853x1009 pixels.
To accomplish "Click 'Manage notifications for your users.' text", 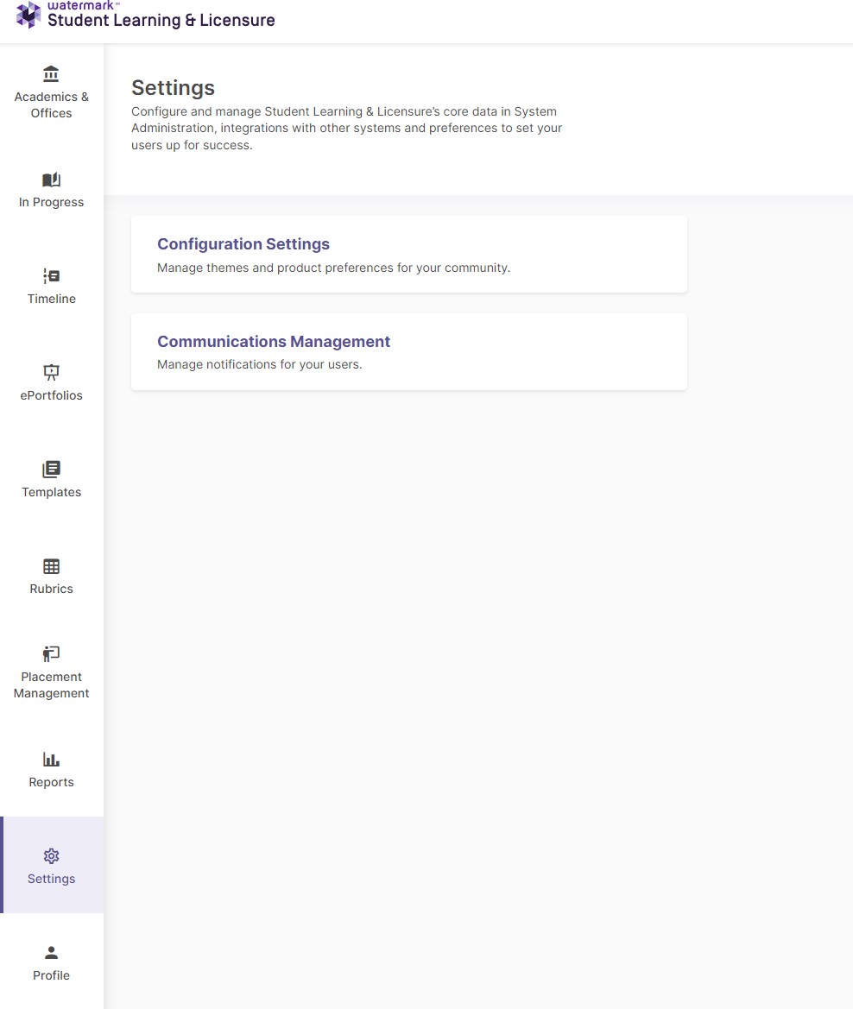I will (x=260, y=364).
